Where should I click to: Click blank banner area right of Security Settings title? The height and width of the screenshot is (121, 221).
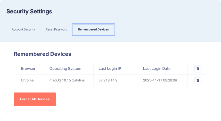tap(134, 12)
